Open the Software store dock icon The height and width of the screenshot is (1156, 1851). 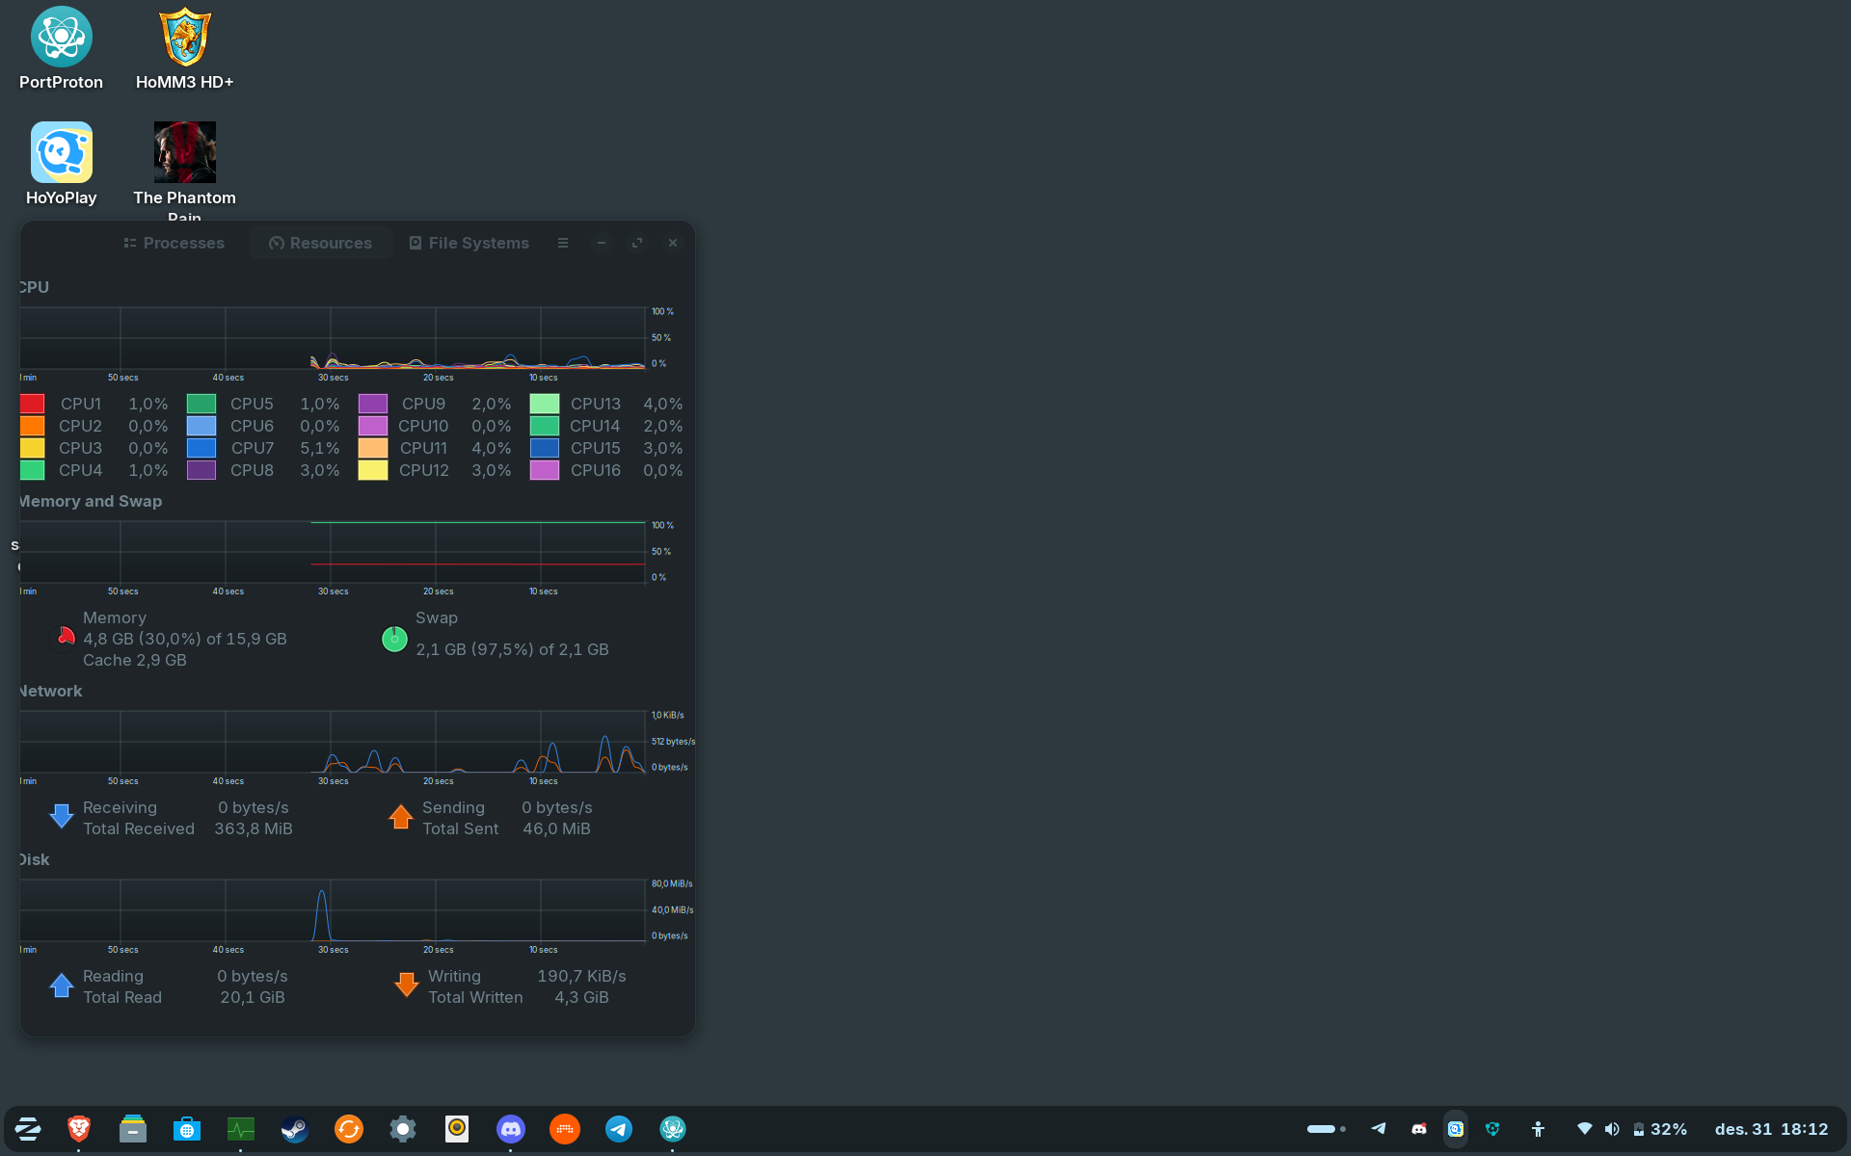click(187, 1129)
